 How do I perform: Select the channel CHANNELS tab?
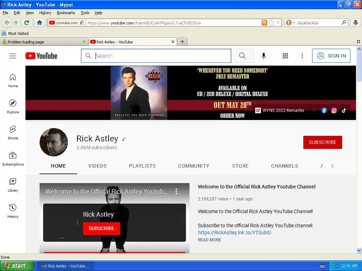[x=285, y=166]
